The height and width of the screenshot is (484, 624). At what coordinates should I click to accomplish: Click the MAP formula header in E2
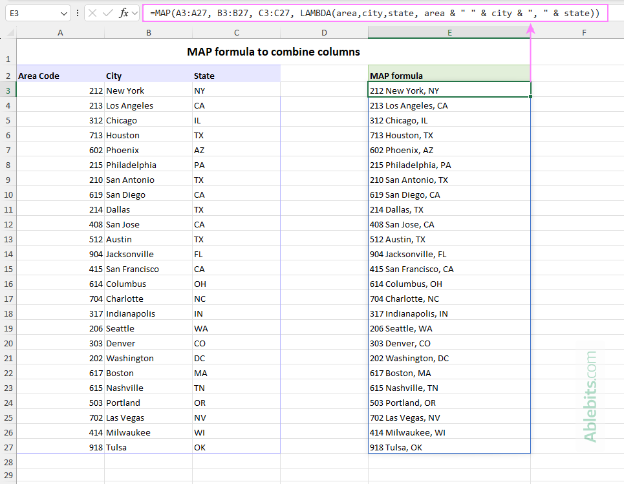[x=449, y=76]
